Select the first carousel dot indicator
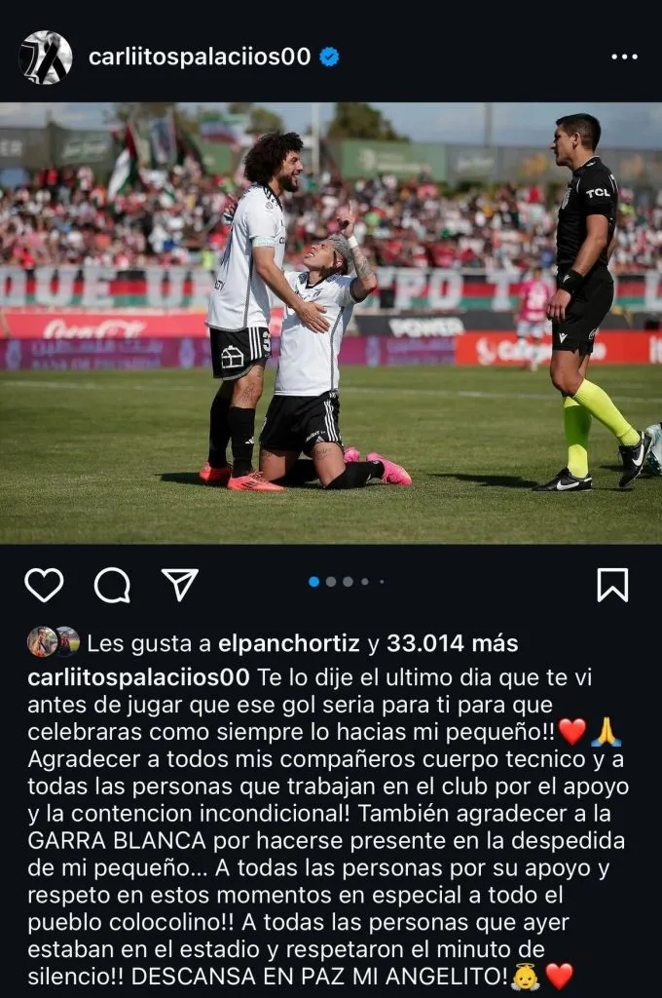The height and width of the screenshot is (998, 662). click(313, 582)
